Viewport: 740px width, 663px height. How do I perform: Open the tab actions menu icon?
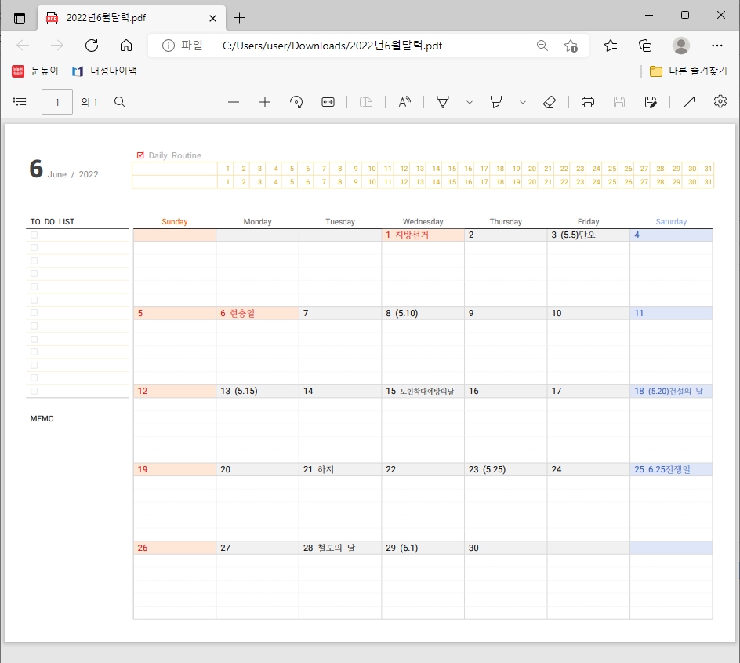[x=20, y=18]
